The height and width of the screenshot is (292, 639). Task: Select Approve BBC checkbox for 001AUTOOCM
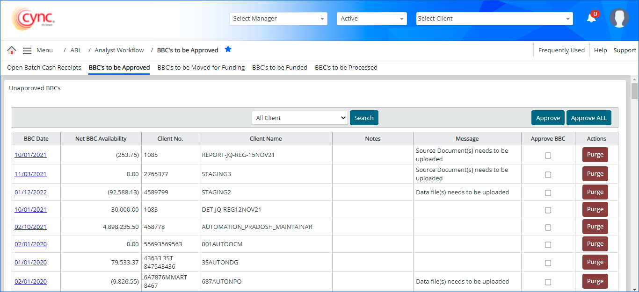tap(548, 244)
